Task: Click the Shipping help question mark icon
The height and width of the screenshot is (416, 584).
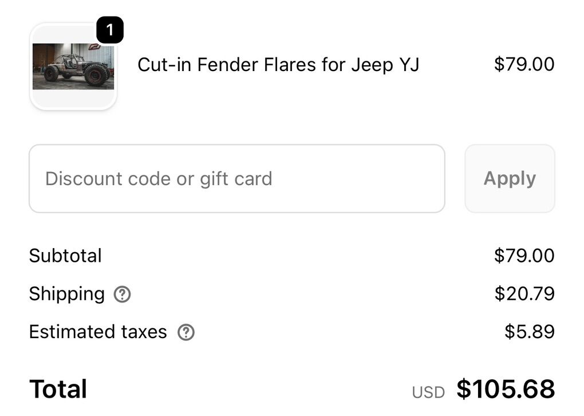Action: point(123,295)
